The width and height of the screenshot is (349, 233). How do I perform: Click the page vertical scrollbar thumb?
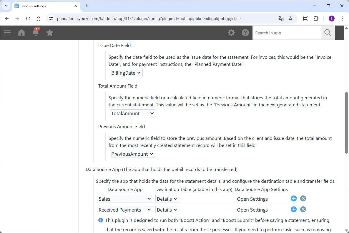pyautogui.click(x=346, y=123)
